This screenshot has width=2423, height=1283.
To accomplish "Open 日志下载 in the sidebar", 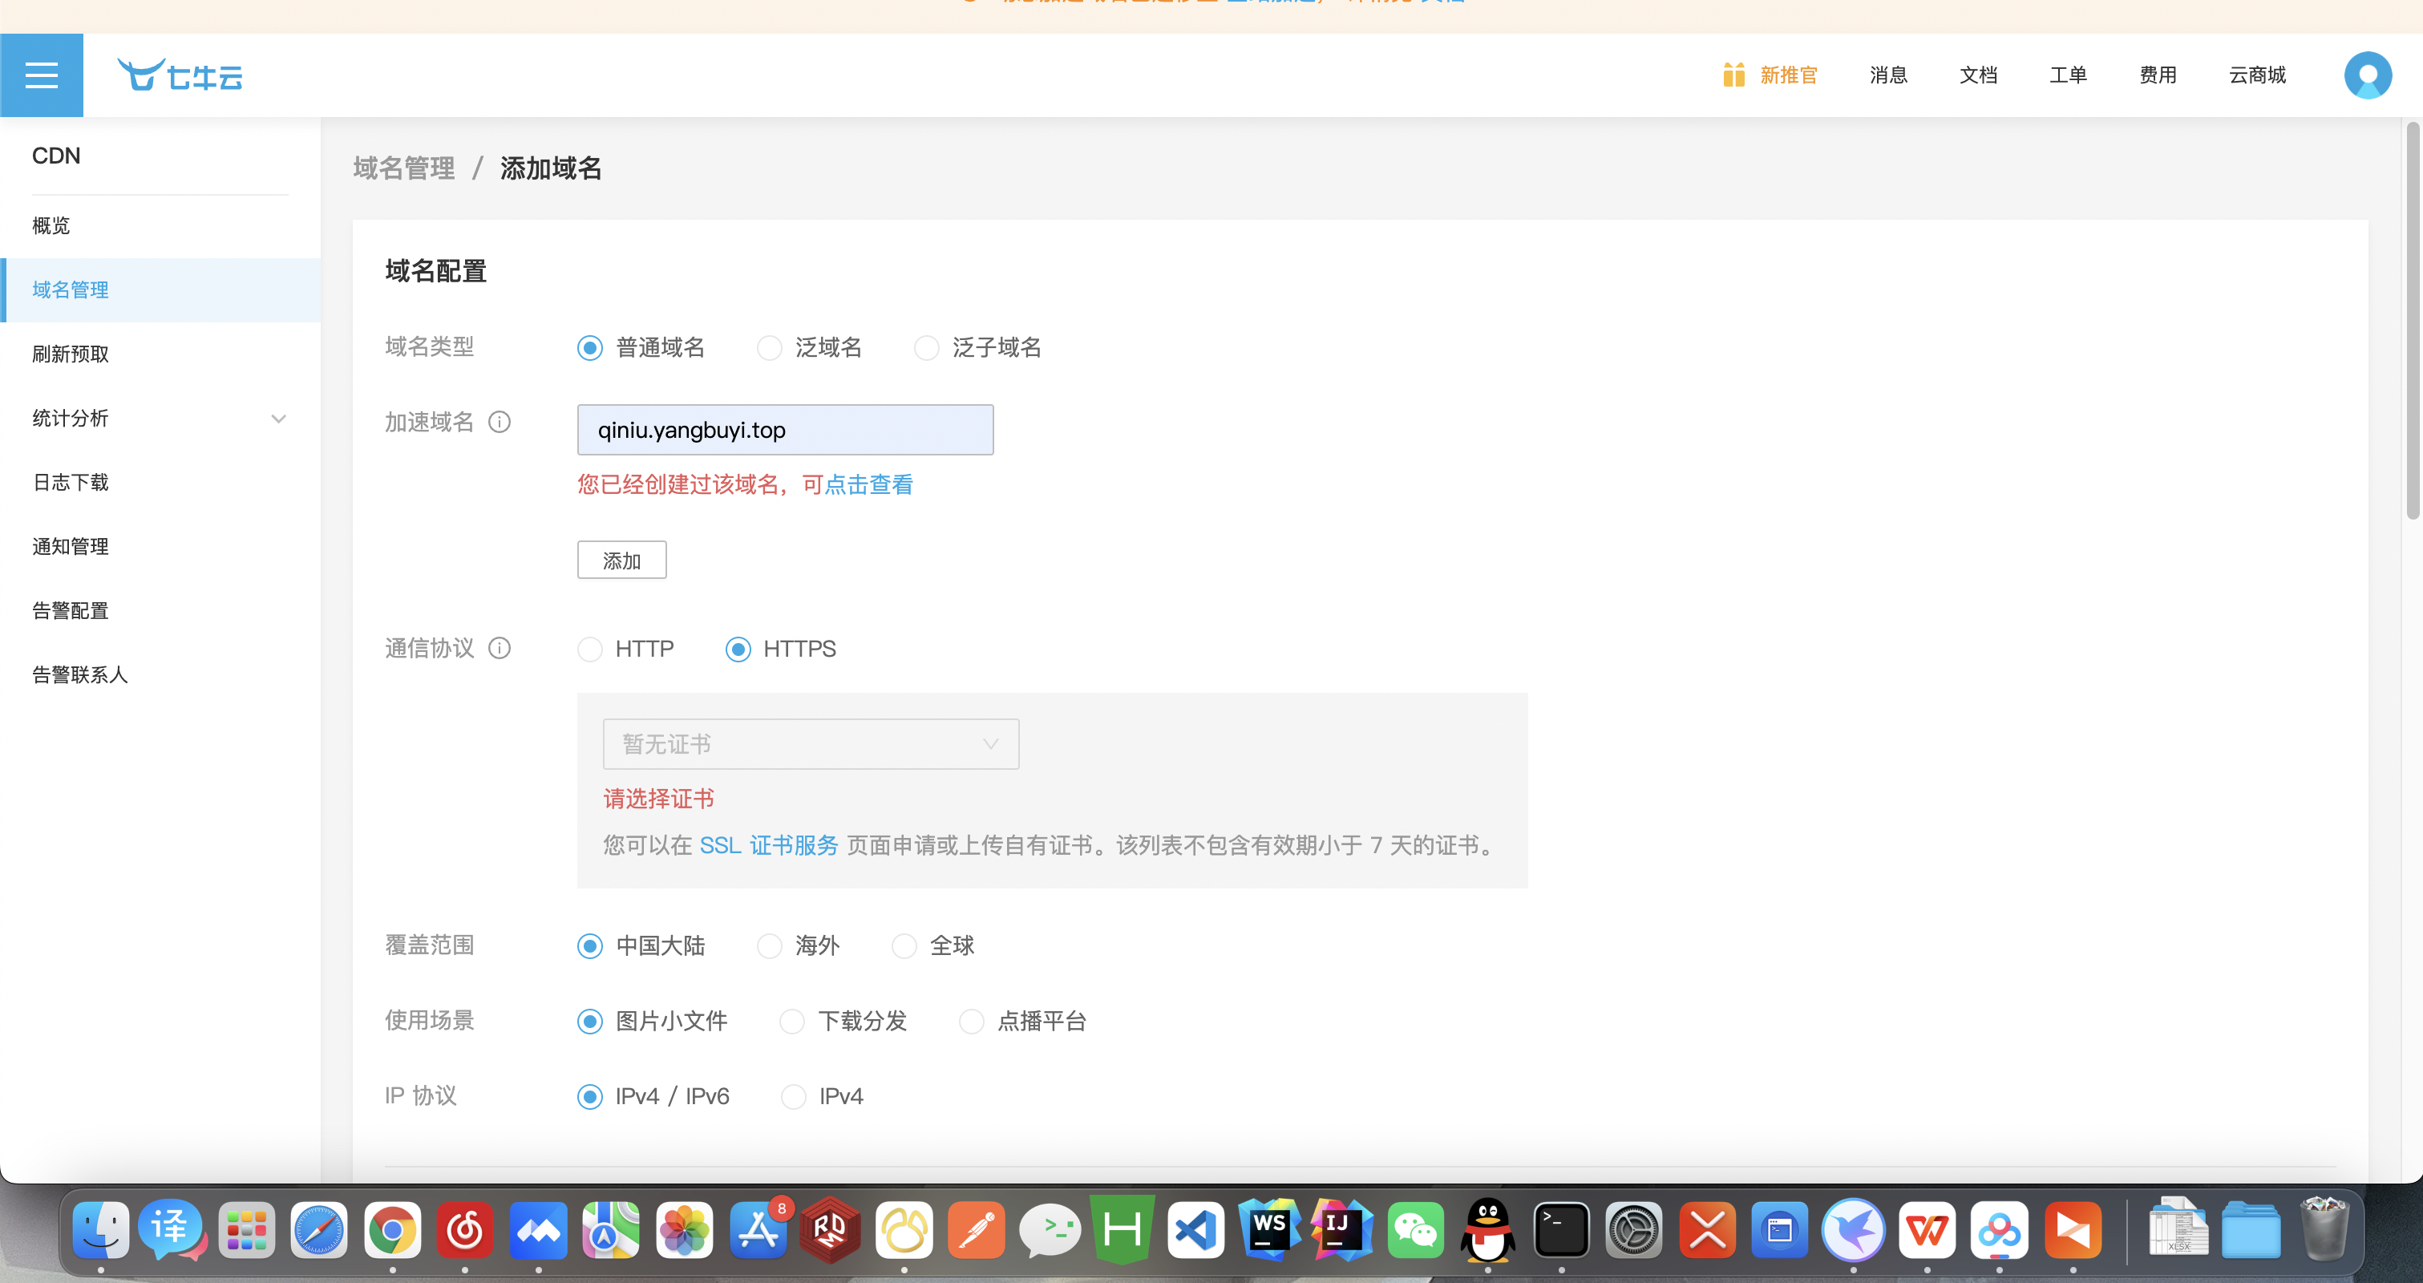I will (160, 483).
